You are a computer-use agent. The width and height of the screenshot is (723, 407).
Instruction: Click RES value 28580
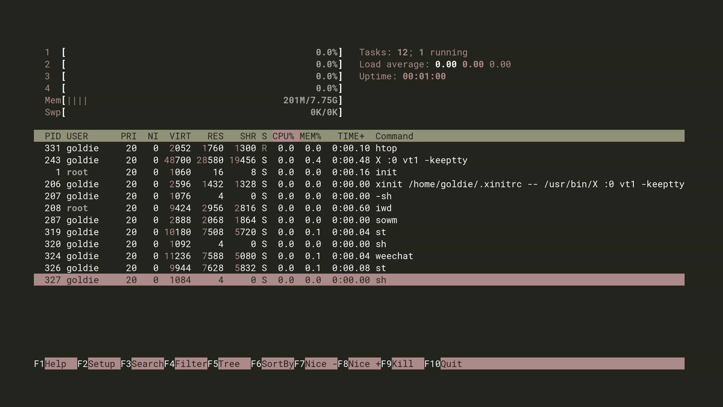(x=210, y=160)
